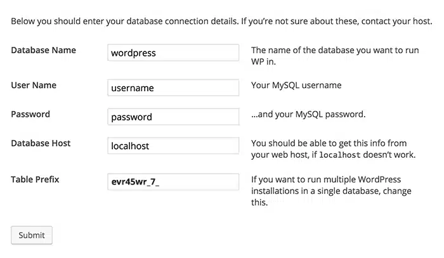Click the "...and your MySQL password." hint
The height and width of the screenshot is (258, 444).
click(x=308, y=115)
